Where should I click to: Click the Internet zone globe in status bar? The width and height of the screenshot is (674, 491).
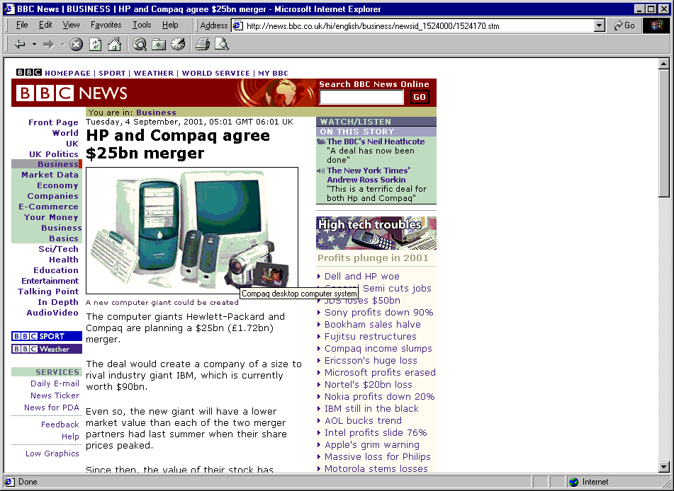click(574, 482)
